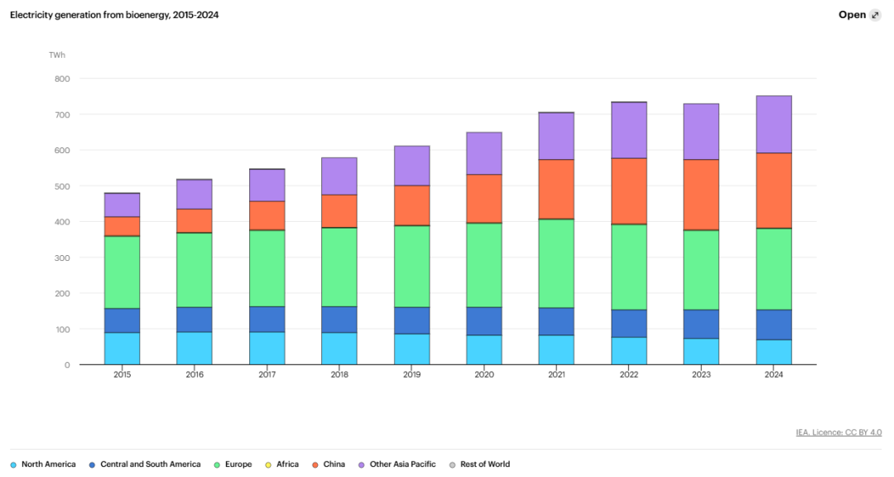Click the 2019 North America light blue segment
The image size is (894, 477).
411,349
